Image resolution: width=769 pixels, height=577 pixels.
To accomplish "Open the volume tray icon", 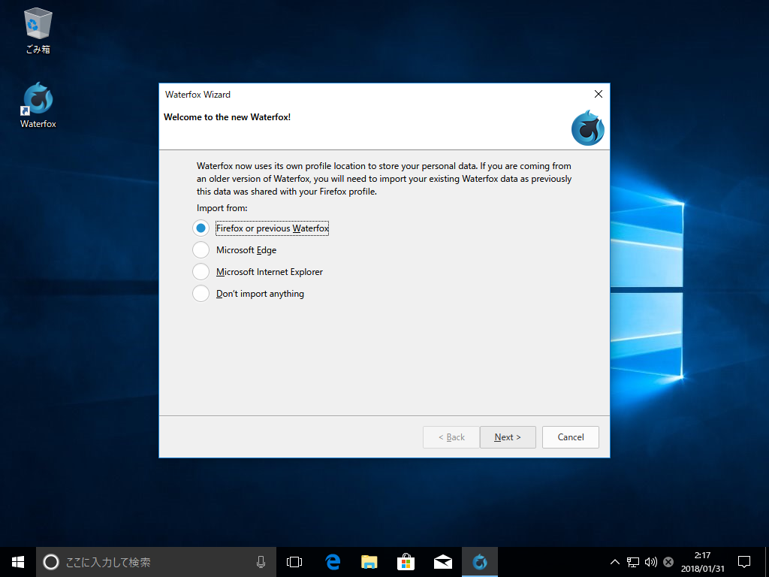I will tap(651, 562).
